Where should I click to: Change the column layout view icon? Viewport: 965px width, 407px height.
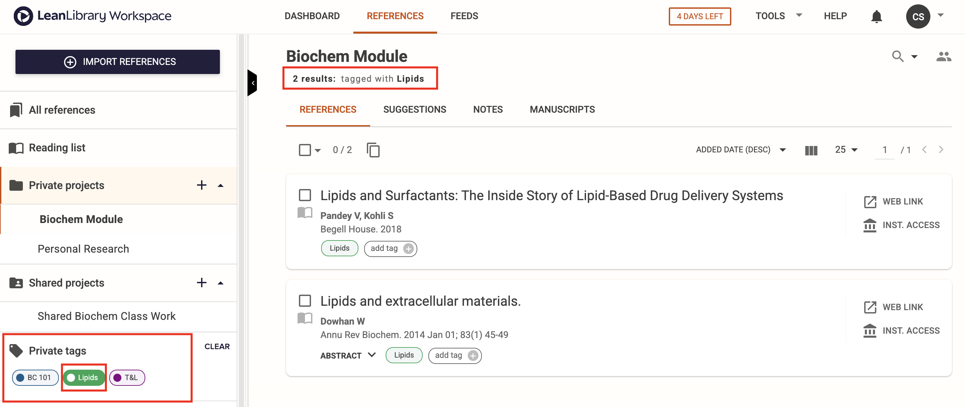[811, 150]
